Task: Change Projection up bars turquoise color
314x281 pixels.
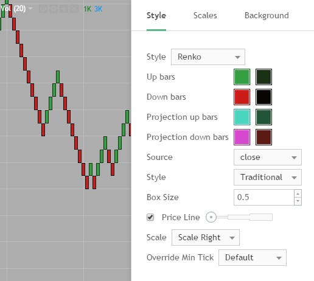Action: coord(242,117)
